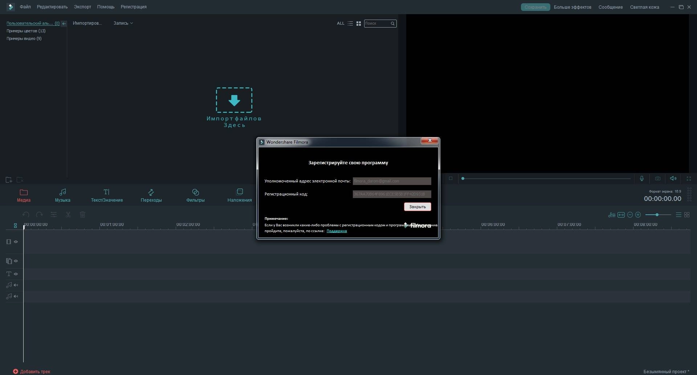Open the Помощь menu
Viewport: 697px width, 375px height.
click(106, 7)
